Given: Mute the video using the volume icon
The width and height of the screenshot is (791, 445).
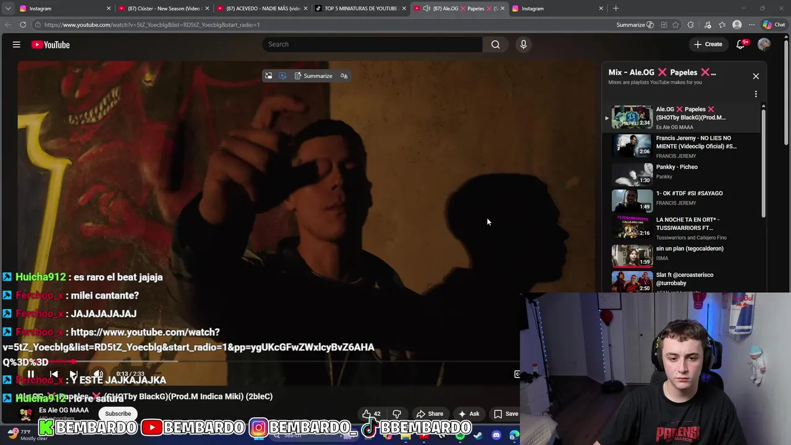Looking at the screenshot, I should coord(98,374).
